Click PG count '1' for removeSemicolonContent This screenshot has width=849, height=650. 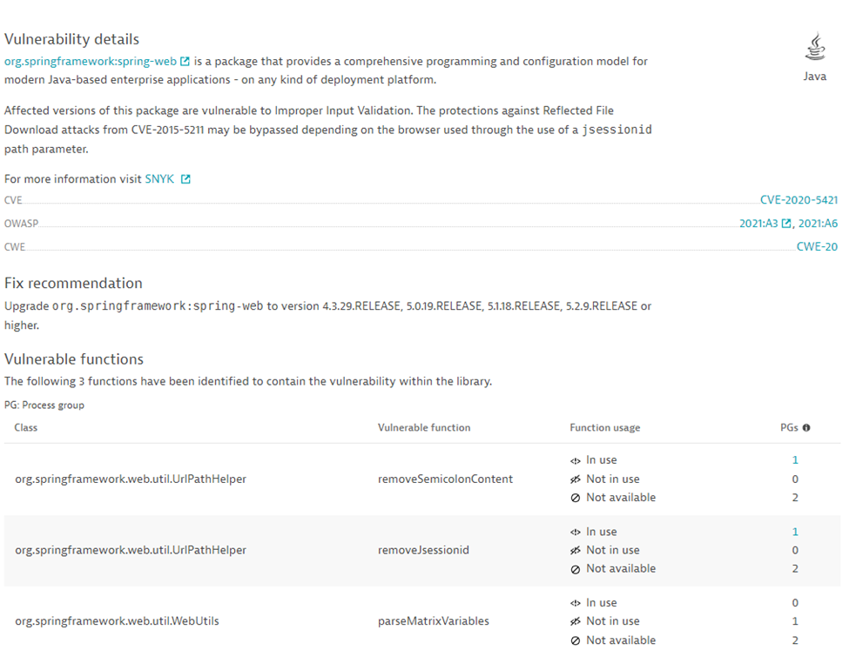coord(794,459)
